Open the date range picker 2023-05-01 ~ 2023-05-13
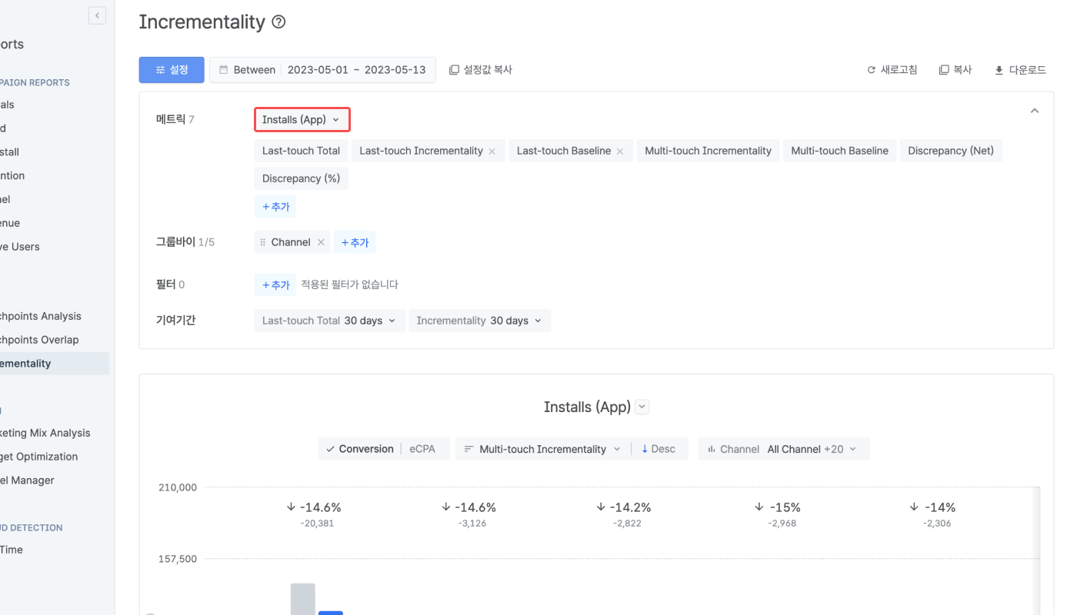The height and width of the screenshot is (615, 1077). pos(356,70)
